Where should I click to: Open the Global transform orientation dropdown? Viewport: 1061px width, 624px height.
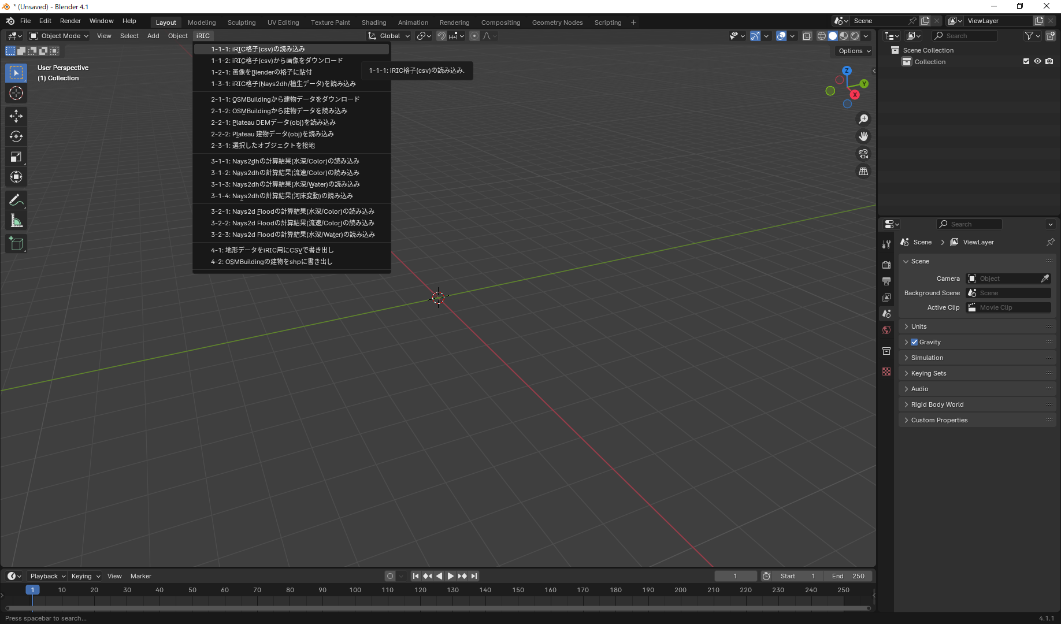click(389, 36)
